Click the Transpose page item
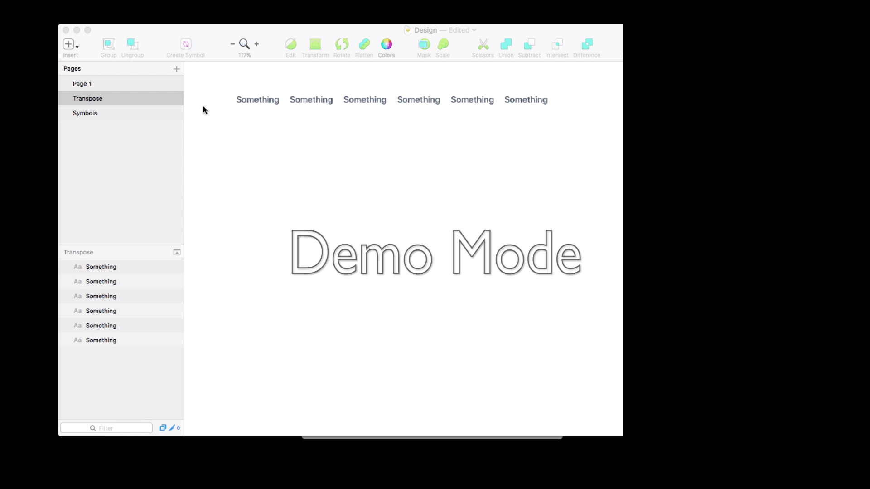 pyautogui.click(x=87, y=98)
